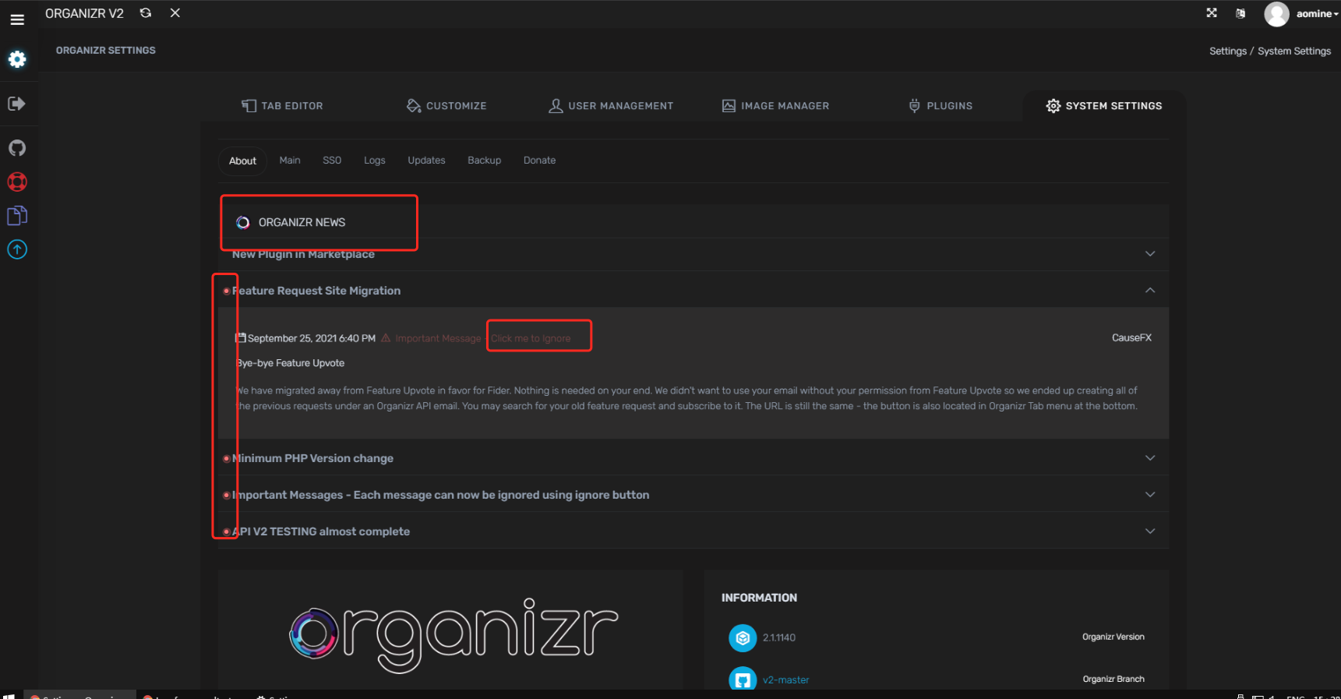
Task: Click the sign-out arrow sidebar icon
Action: (16, 104)
